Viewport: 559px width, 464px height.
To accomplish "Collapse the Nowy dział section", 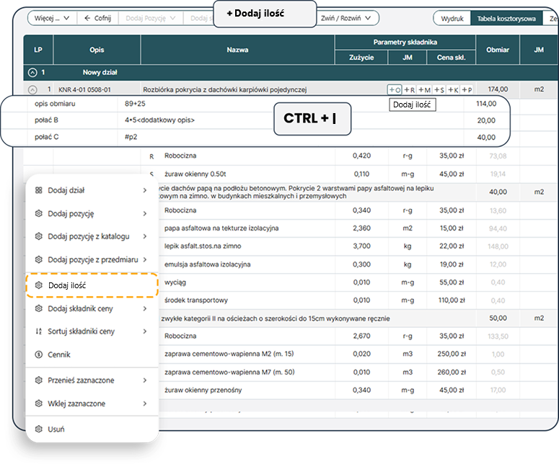I will tap(32, 73).
